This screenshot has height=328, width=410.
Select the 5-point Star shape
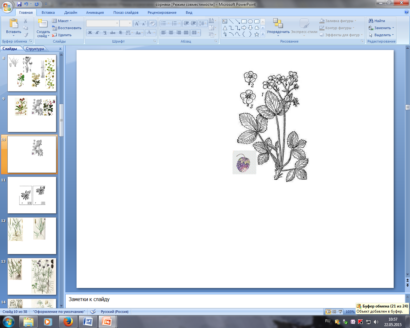[257, 34]
